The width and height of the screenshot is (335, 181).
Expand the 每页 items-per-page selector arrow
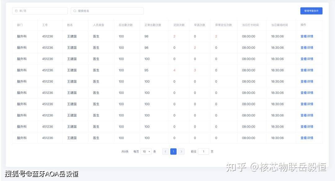[x=150, y=152]
